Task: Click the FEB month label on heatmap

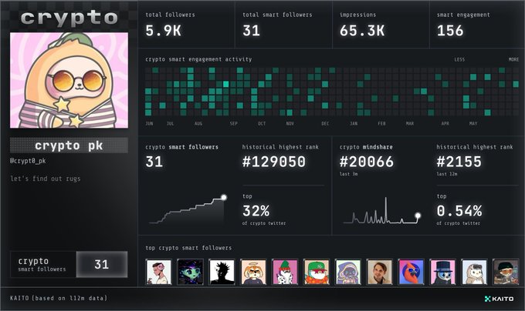Action: coord(381,123)
